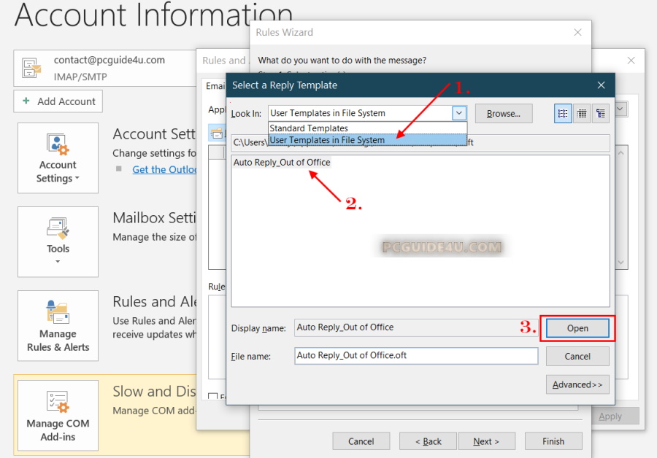Viewport: 657px width, 458px height.
Task: Click the Browse... button
Action: [x=503, y=113]
